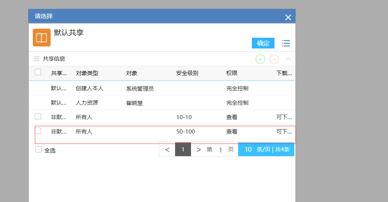
Task: Open the list menu icon next to 确定
Action: (286, 43)
